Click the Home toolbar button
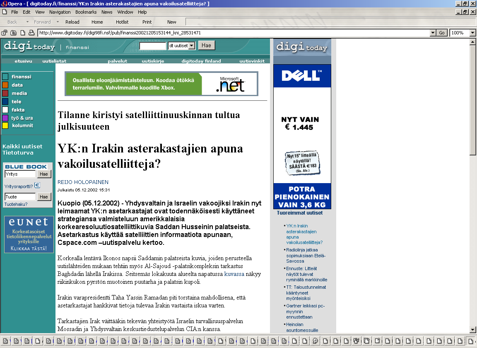The width and height of the screenshot is (477, 348). (x=97, y=22)
